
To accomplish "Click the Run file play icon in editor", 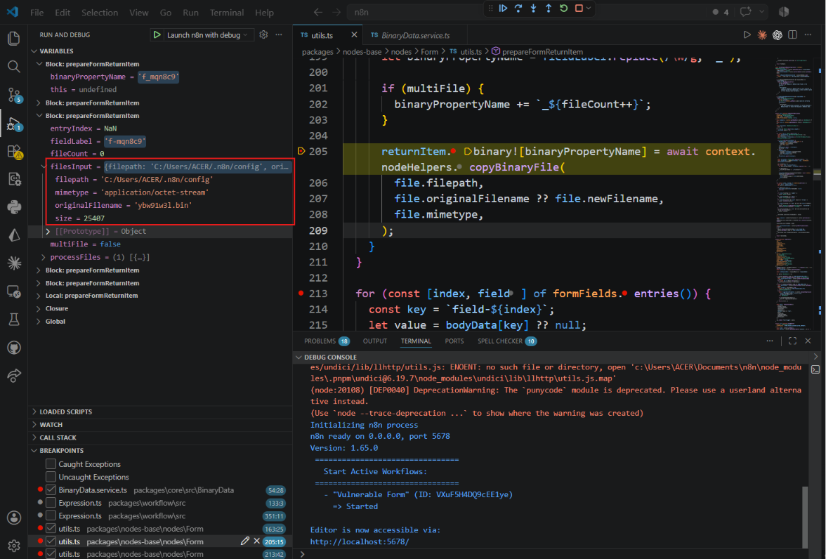I will (x=747, y=35).
